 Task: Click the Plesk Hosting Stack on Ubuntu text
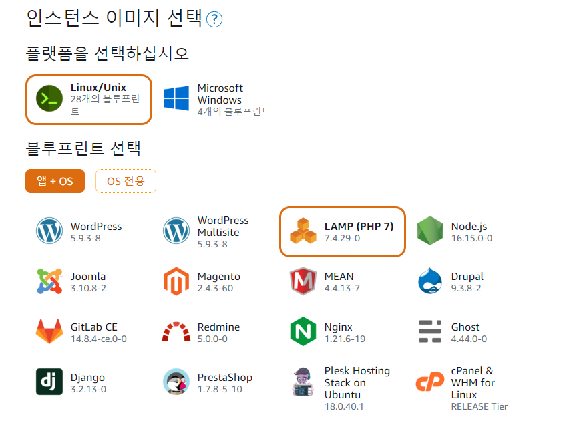[357, 383]
